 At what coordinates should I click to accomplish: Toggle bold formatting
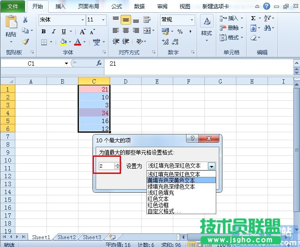pyautogui.click(x=43, y=32)
